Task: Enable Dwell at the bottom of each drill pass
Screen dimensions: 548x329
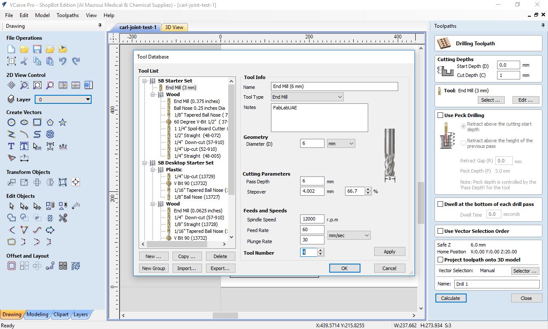Action: 440,204
